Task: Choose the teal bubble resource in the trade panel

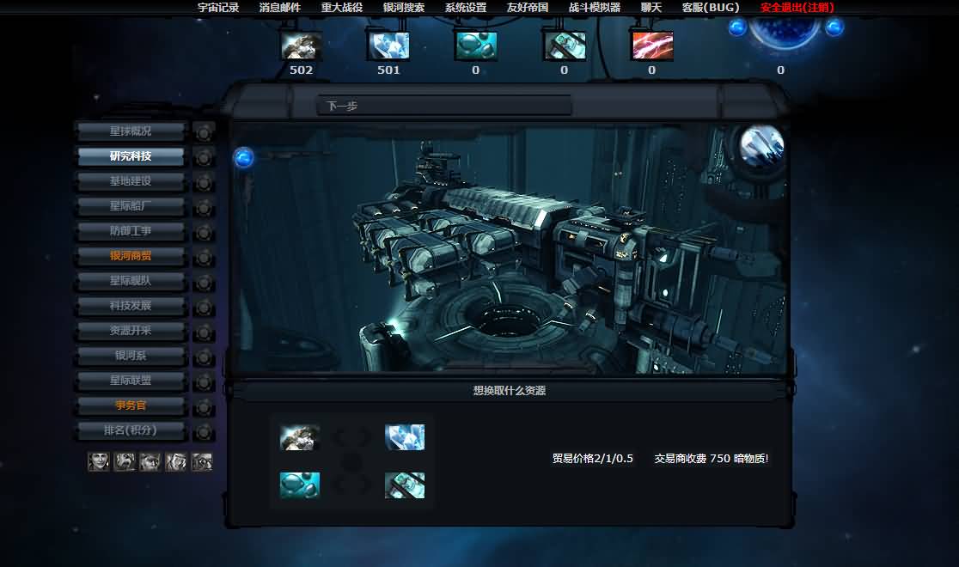Action: 300,485
